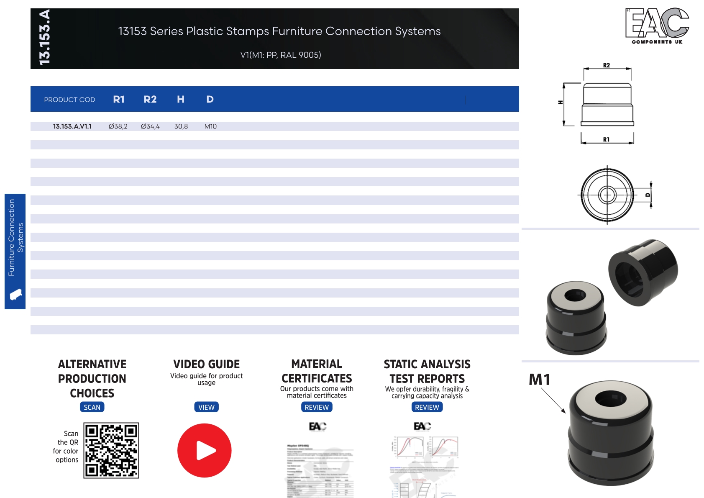704x498 pixels.
Task: Click 'Scan the QR for color options' text
Action: [x=66, y=447]
